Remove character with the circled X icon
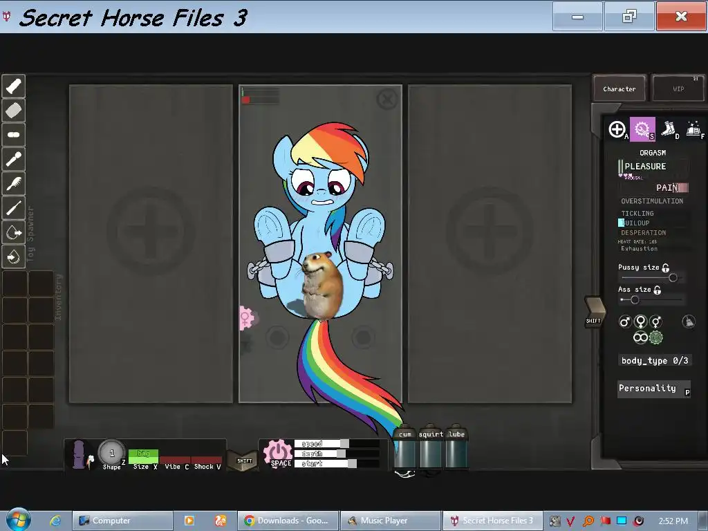 click(x=387, y=100)
